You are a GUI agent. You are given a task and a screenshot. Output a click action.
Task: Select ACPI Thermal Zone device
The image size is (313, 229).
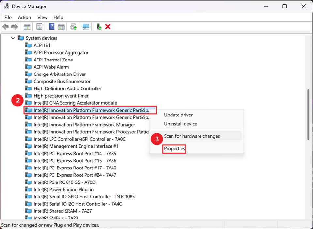(x=53, y=60)
